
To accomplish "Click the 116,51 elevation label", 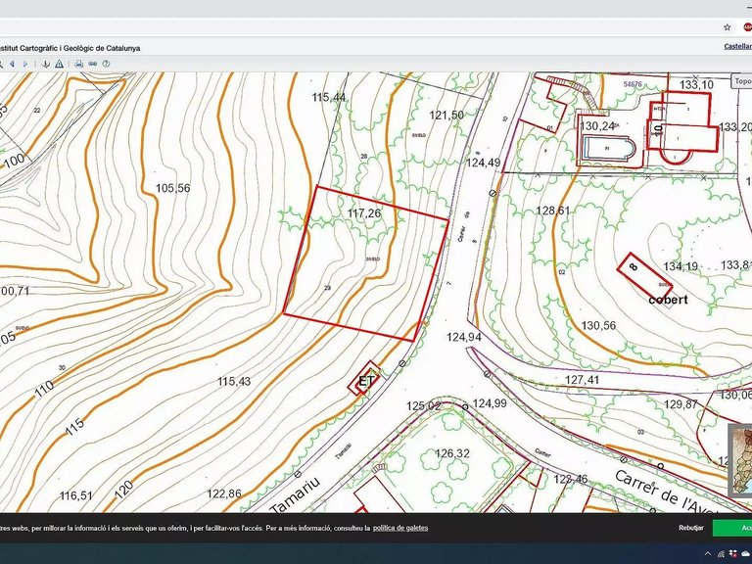I will (x=75, y=495).
